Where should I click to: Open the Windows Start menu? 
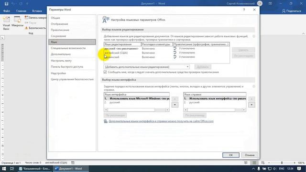tap(4, 169)
